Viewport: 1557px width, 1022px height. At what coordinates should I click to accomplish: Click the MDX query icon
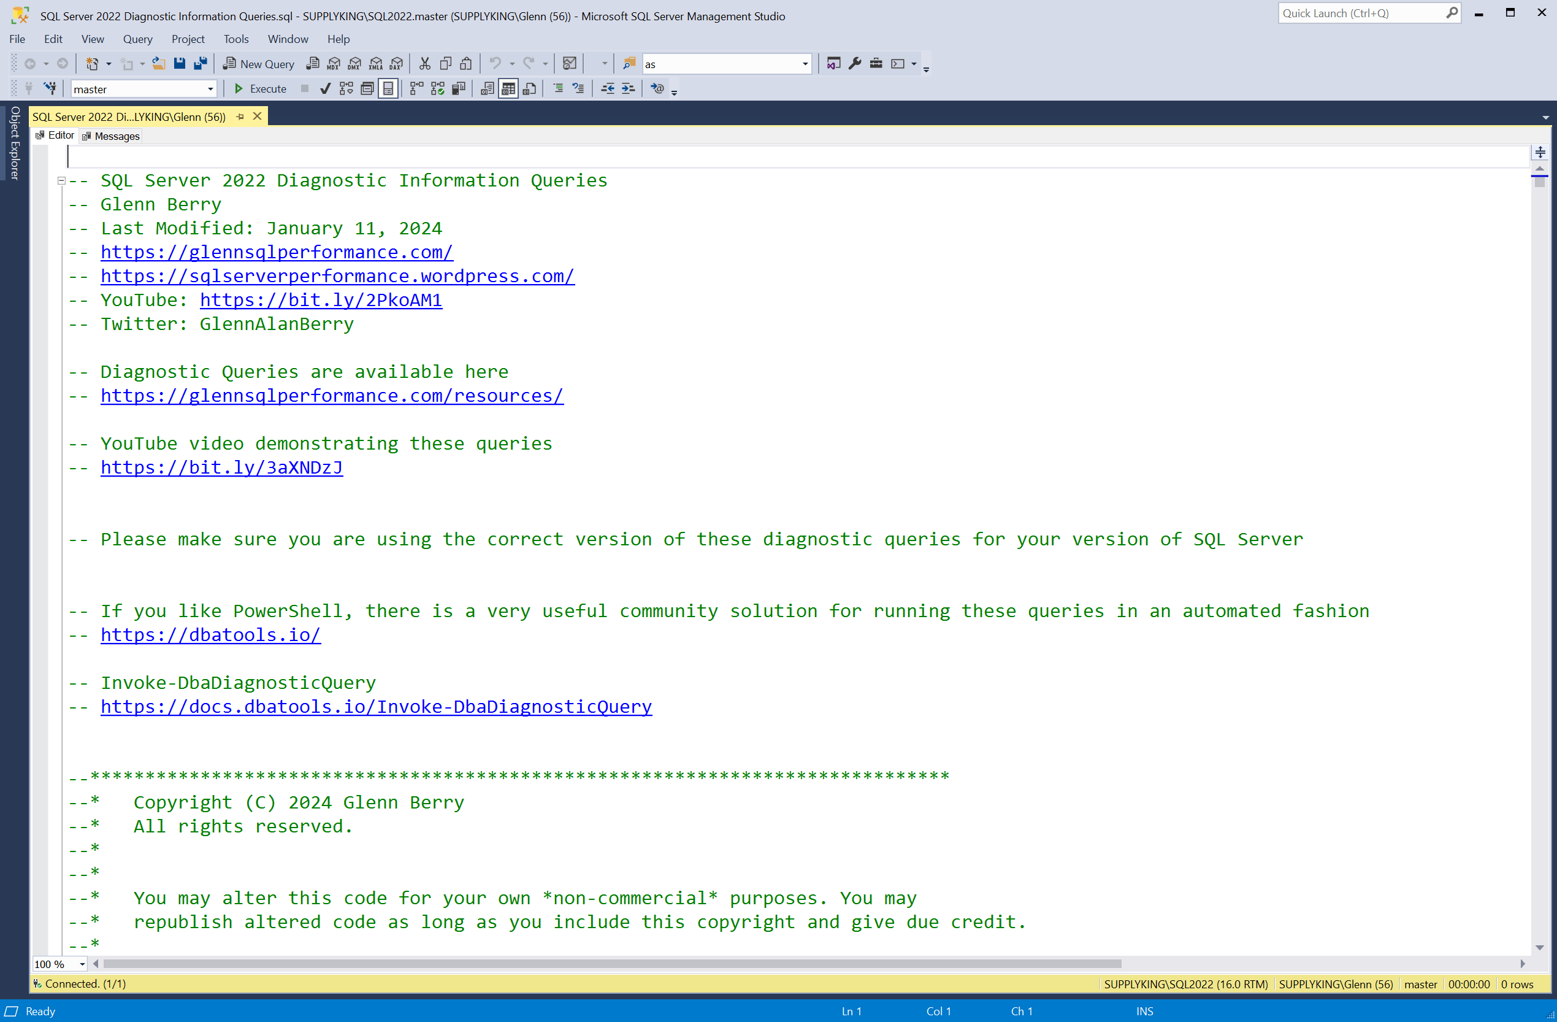click(334, 63)
